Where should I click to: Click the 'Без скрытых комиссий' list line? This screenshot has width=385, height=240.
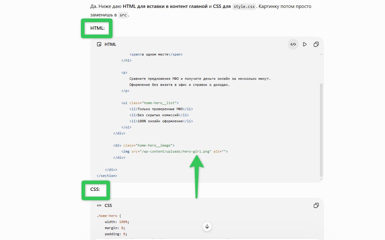click(159, 115)
